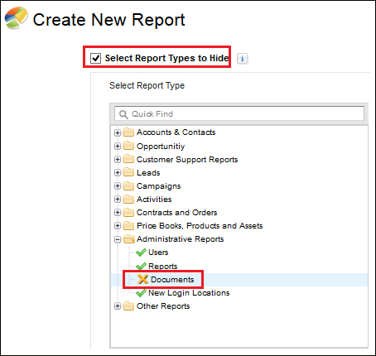Expand the Campaigns folder
The width and height of the screenshot is (376, 356).
(118, 185)
